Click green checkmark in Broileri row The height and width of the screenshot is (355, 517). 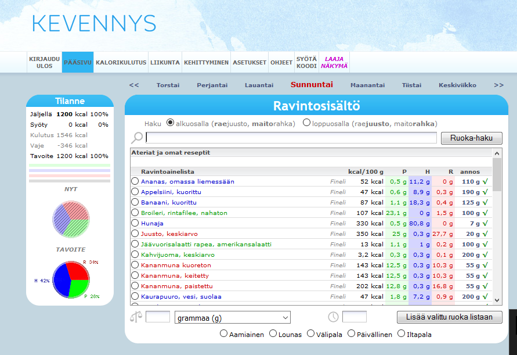click(485, 213)
